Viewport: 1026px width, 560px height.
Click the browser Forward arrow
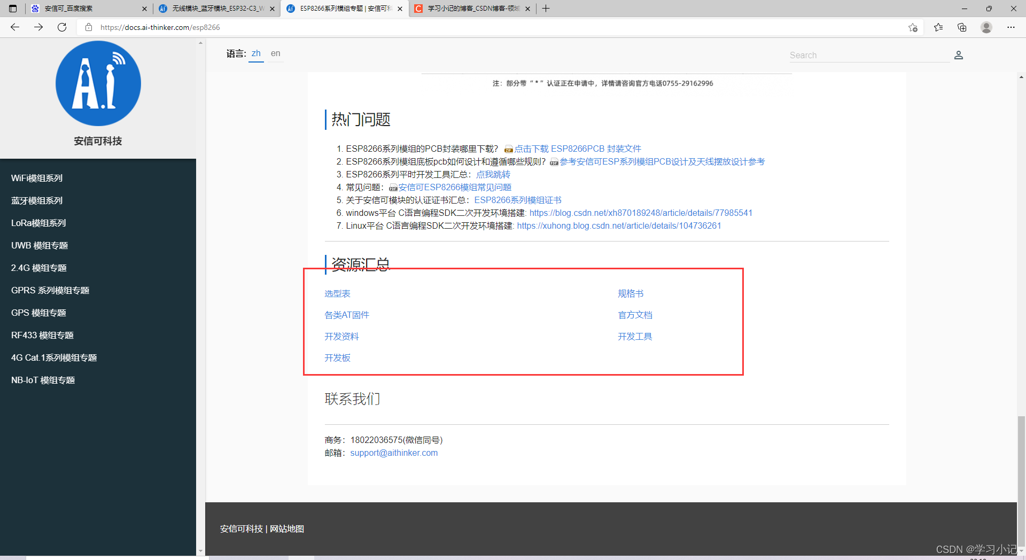[38, 27]
